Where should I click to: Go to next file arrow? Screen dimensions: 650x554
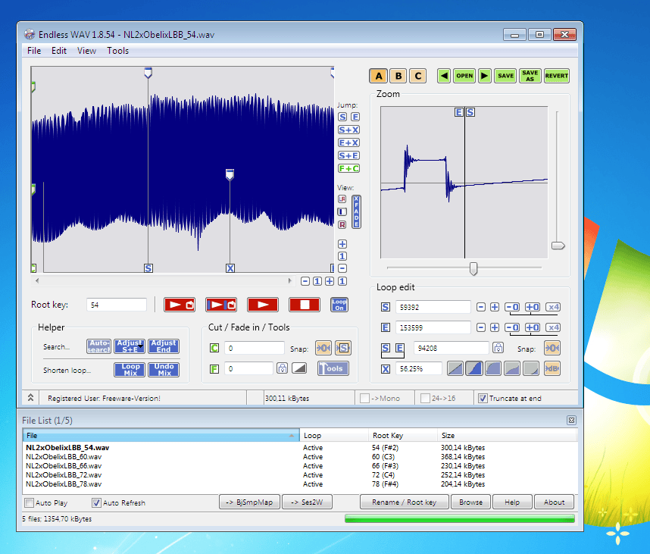point(484,76)
